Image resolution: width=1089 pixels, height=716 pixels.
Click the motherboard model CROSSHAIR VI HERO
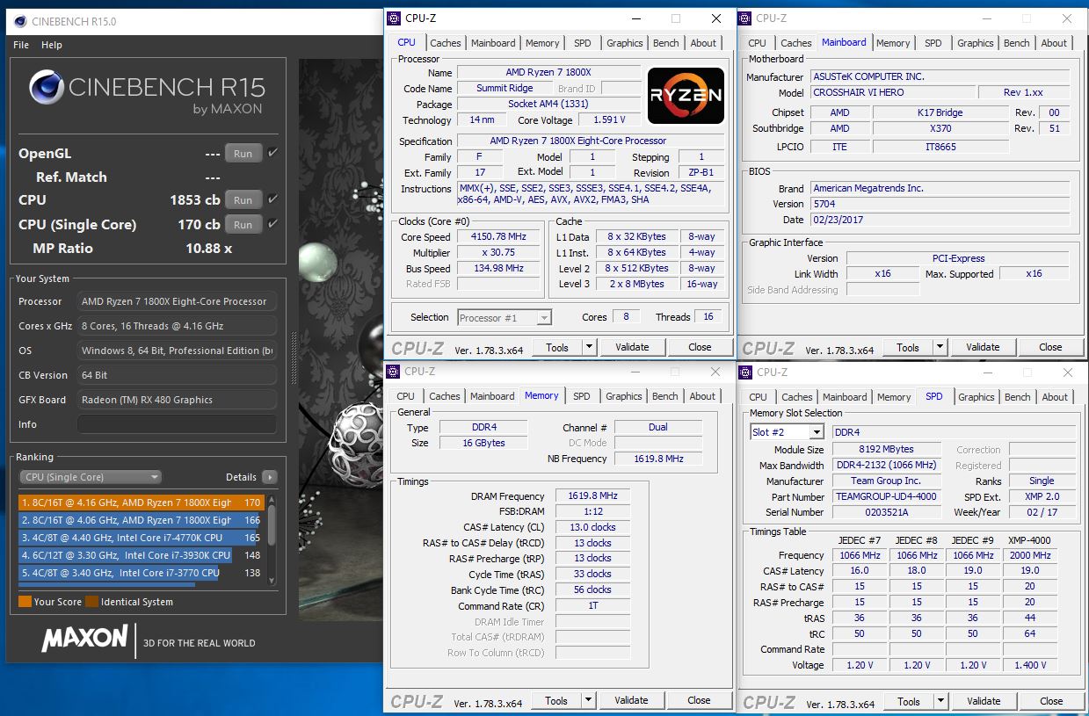[892, 93]
